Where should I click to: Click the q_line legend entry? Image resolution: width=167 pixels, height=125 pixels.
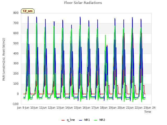(x=68, y=120)
